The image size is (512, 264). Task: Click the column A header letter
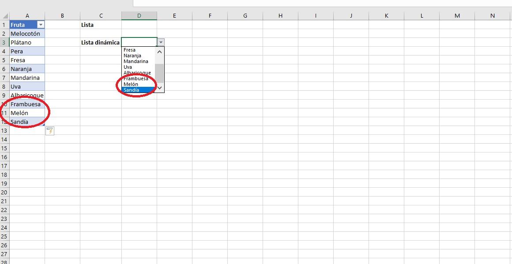point(27,15)
